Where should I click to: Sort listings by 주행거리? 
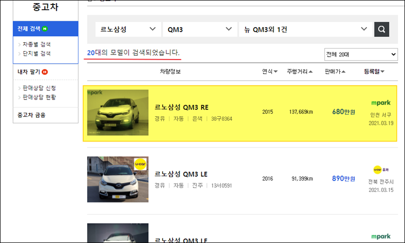pos(300,71)
